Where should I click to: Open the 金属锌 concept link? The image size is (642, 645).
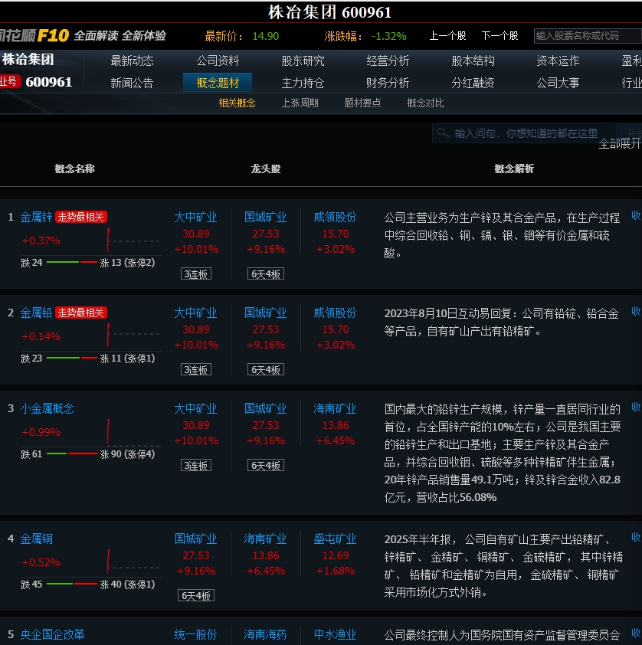36,217
